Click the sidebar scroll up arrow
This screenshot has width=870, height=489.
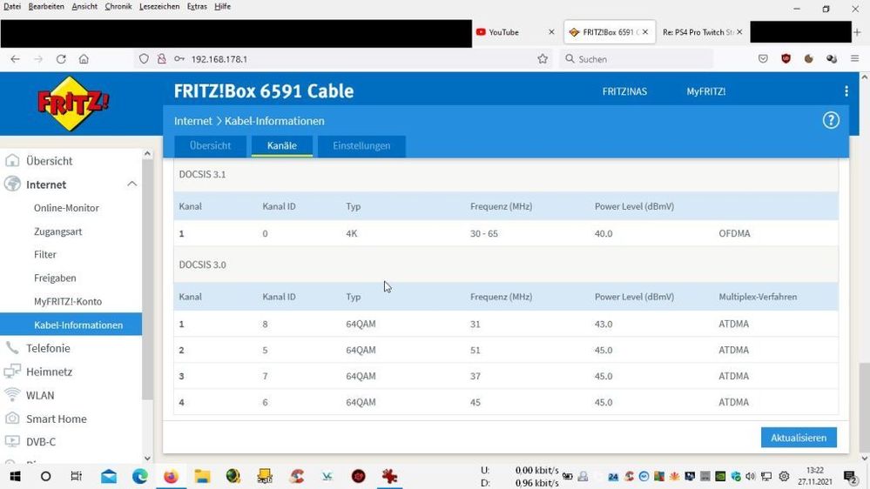coord(147,154)
